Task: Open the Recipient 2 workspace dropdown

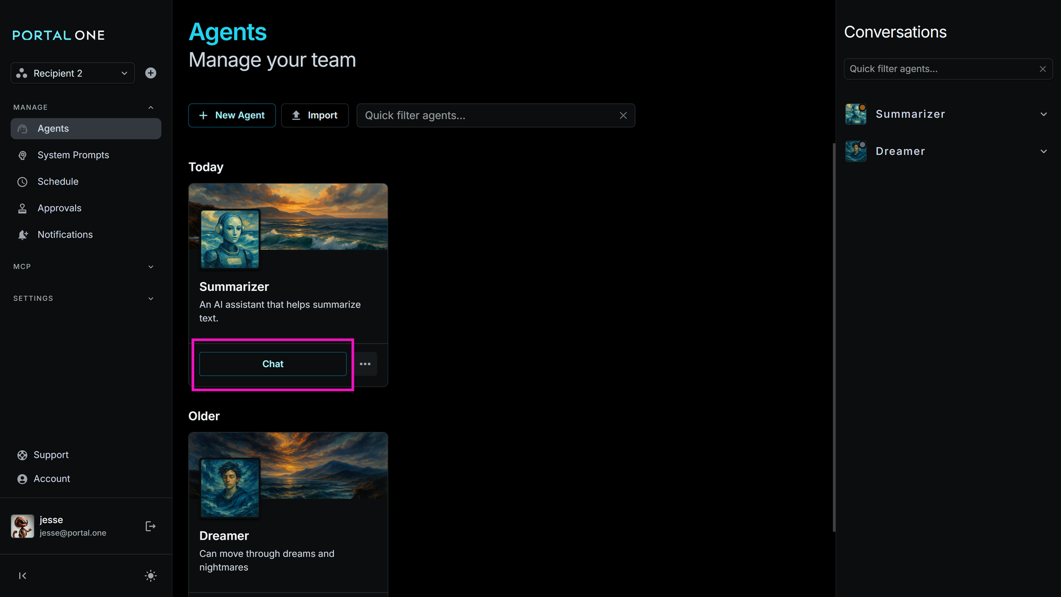Action: click(x=73, y=73)
